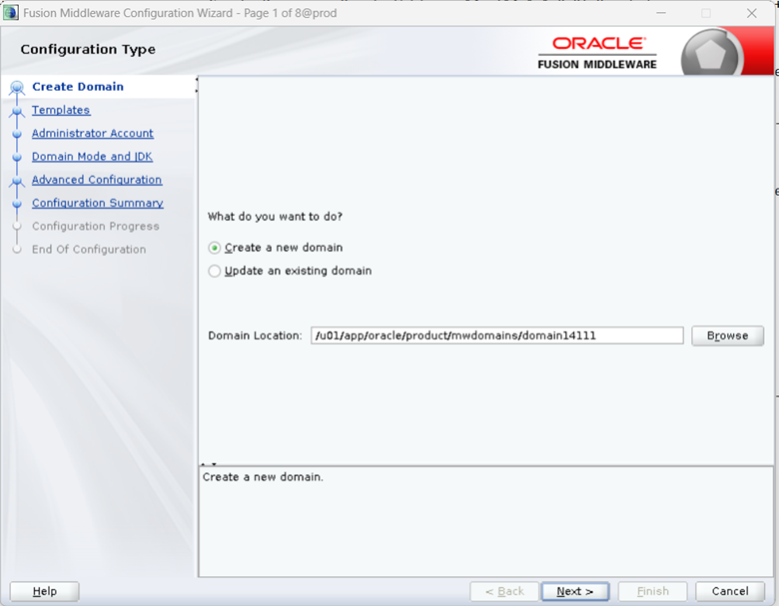Click the greyed-out Finish button
This screenshot has height=606, width=779.
click(652, 591)
